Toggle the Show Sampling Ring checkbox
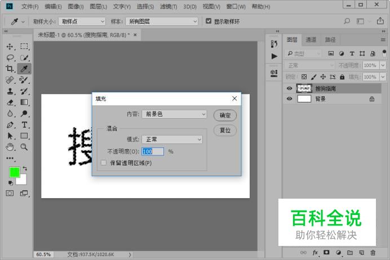This screenshot has height=260, width=390. pos(209,21)
